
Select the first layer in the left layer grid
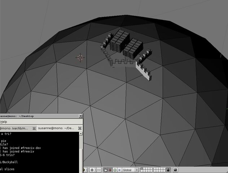(x=142, y=169)
